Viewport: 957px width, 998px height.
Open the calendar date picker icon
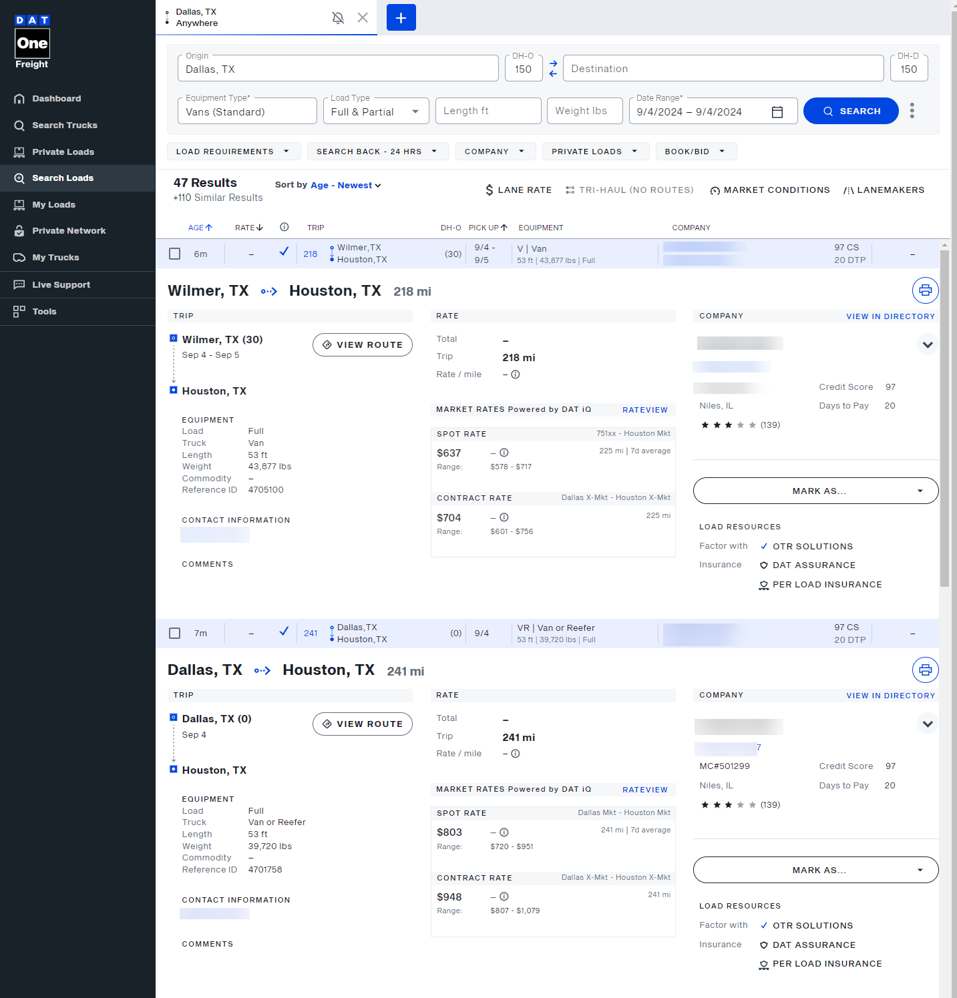point(777,111)
